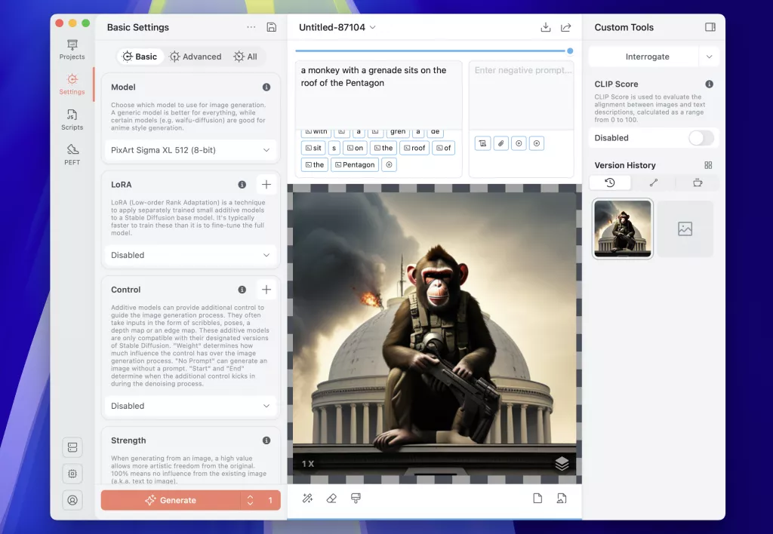Select the coffee cup tab in Version History
Screen dimensions: 773x534
click(697, 183)
